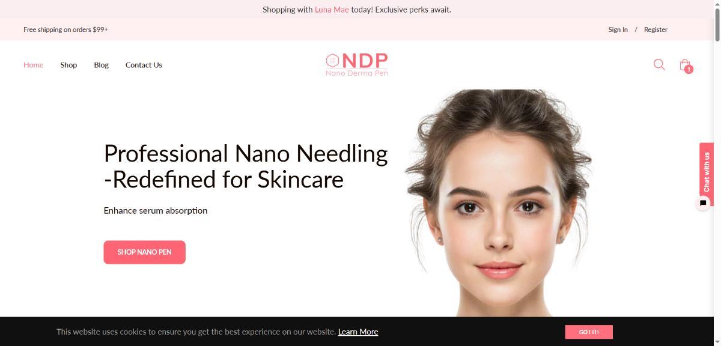The width and height of the screenshot is (721, 346).
Task: Open the shopping cart icon
Action: pyautogui.click(x=685, y=65)
